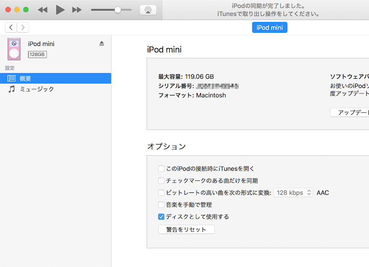Click the green full-screen window button
The image size is (369, 267).
(26, 10)
